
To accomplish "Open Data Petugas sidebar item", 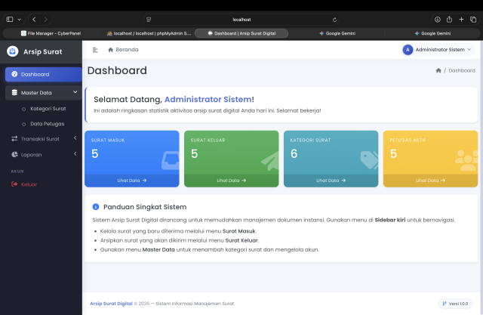I will click(x=47, y=123).
